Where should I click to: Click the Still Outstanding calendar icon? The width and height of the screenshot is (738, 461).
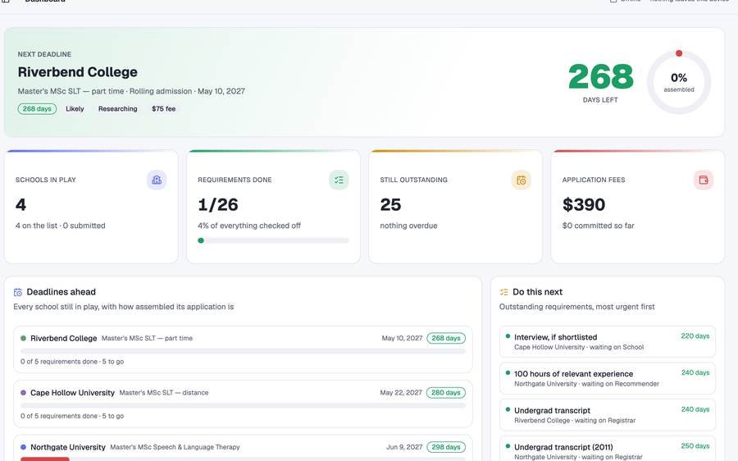click(521, 180)
